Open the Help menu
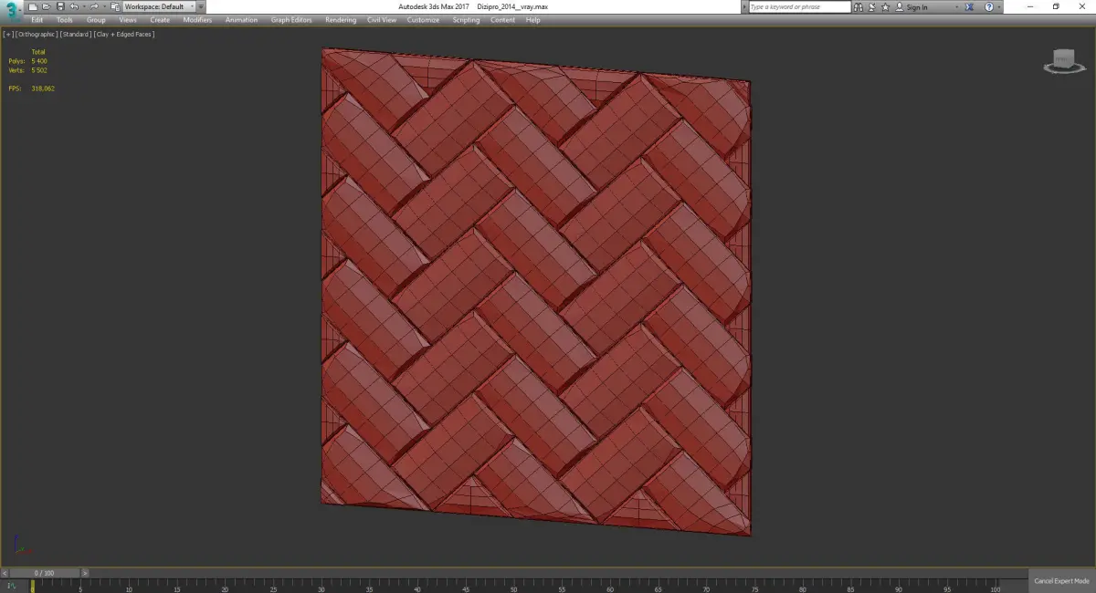This screenshot has height=593, width=1096. pyautogui.click(x=532, y=20)
